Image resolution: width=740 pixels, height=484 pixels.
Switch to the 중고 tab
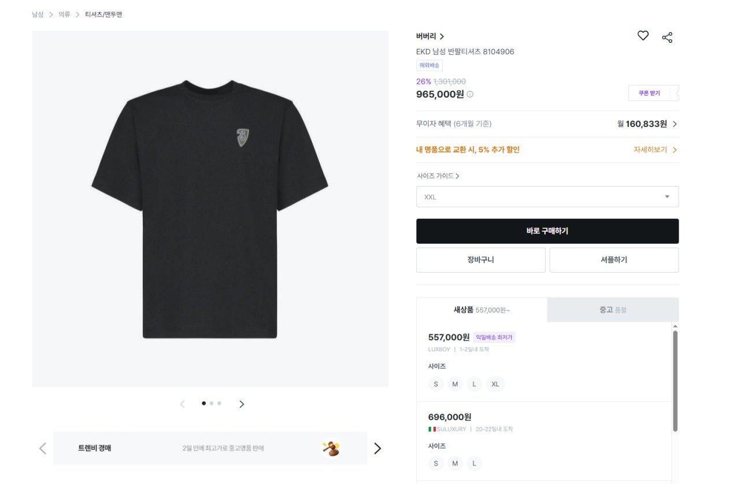pyautogui.click(x=612, y=310)
